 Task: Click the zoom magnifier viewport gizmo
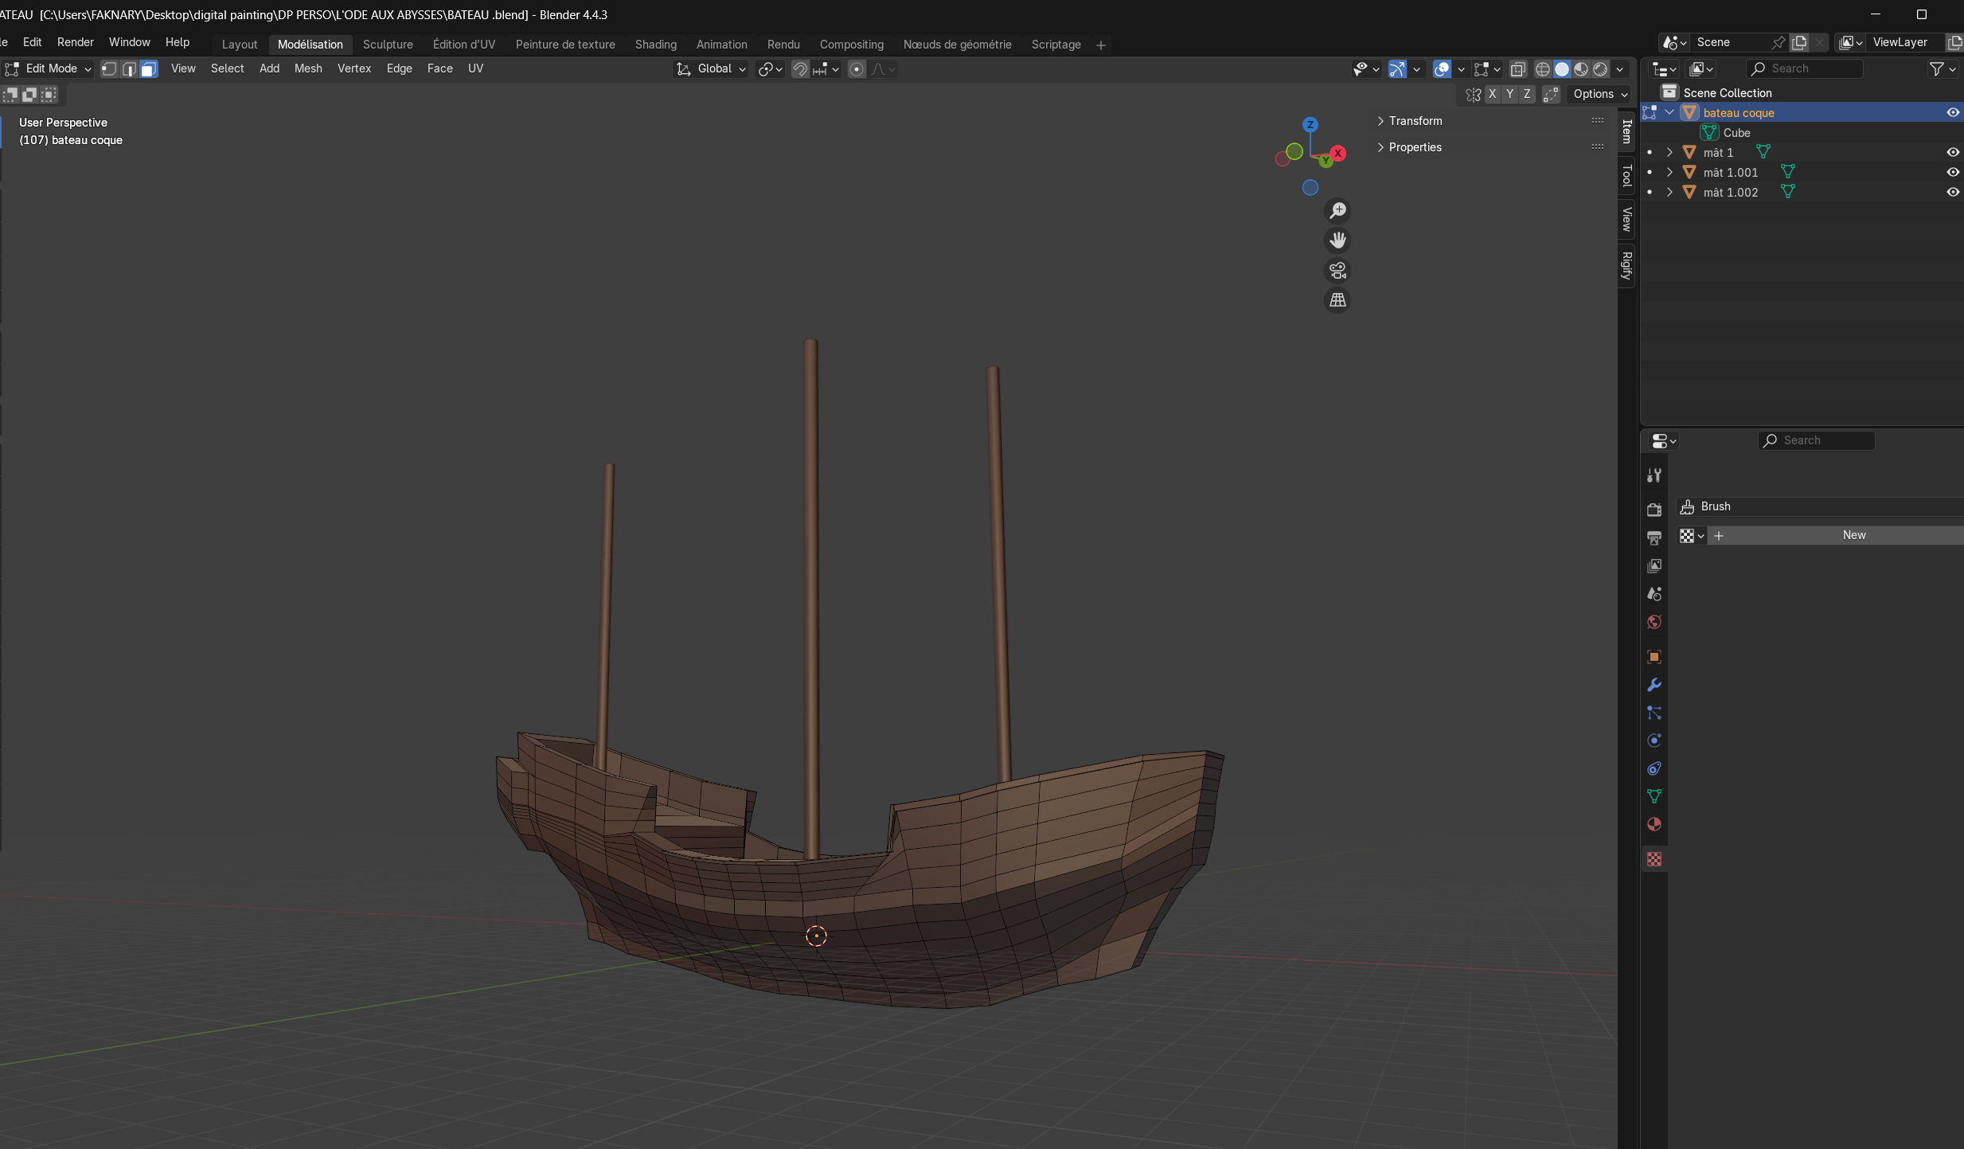[x=1337, y=210]
